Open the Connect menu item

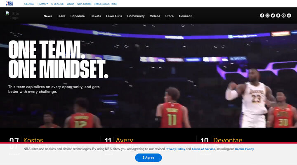point(185,16)
